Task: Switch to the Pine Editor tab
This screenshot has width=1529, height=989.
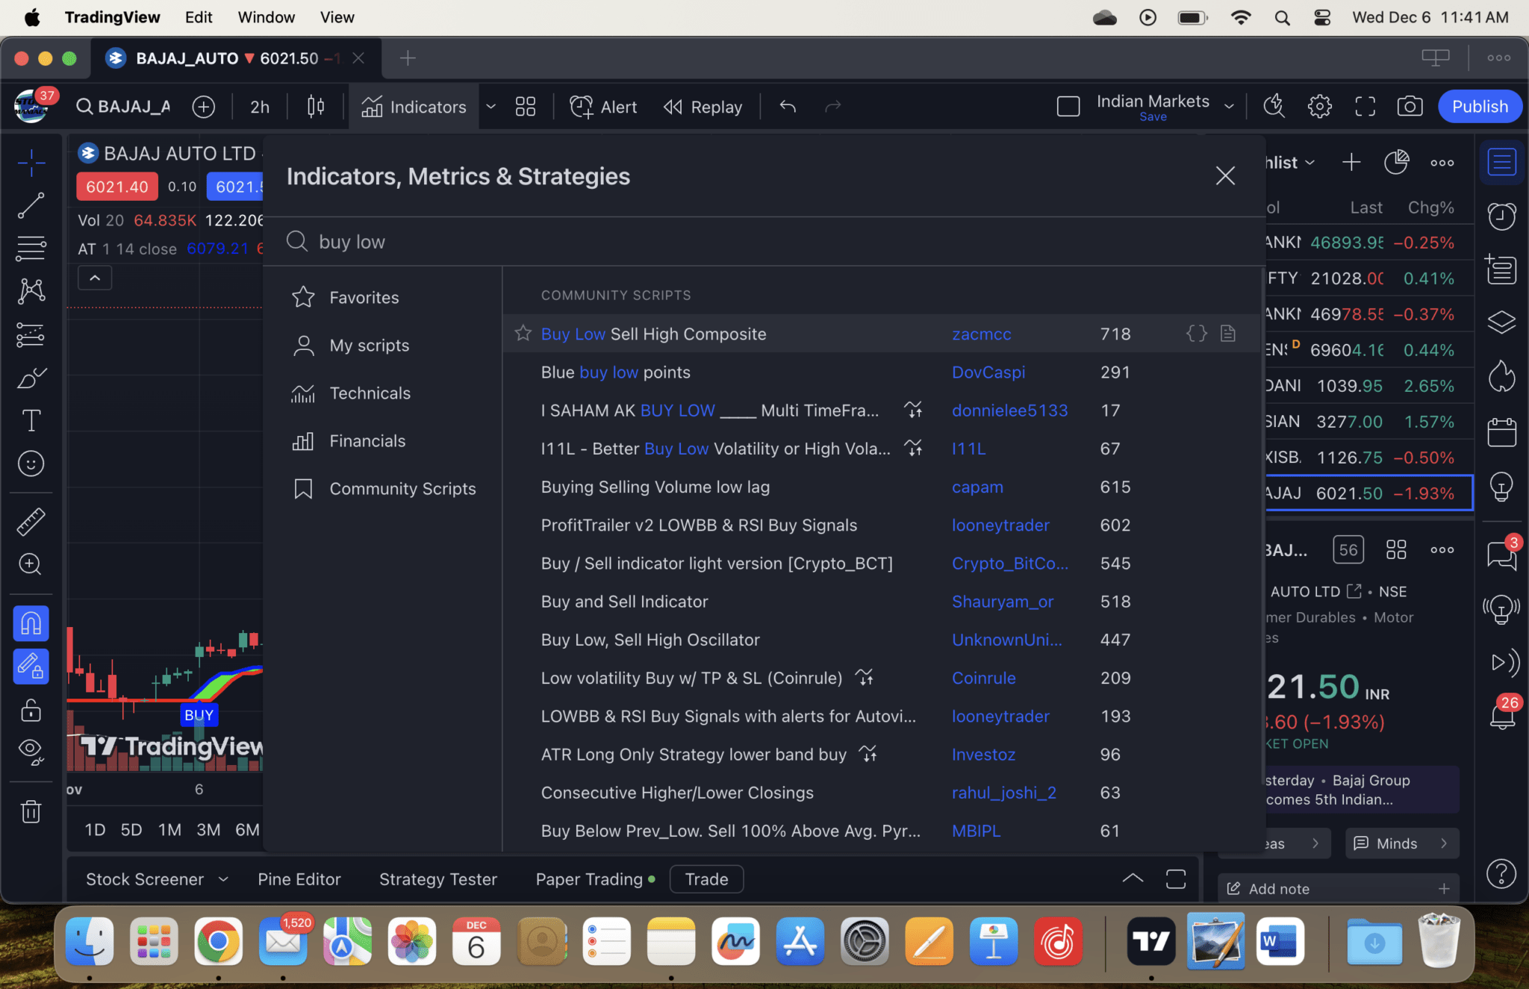Action: pos(299,879)
